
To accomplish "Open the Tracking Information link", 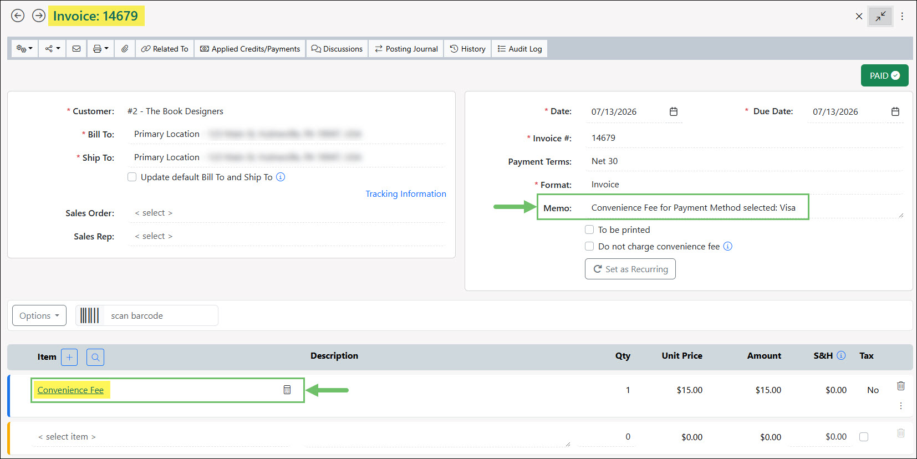I will click(406, 193).
